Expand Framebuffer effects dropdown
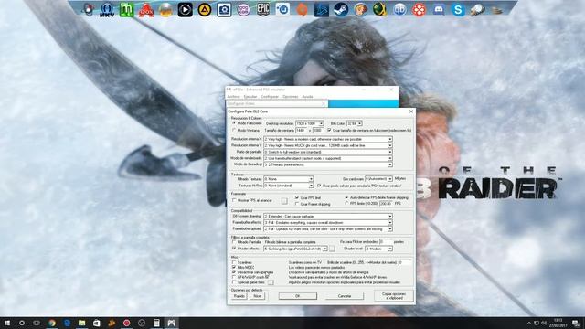Image resolution: width=585 pixels, height=329 pixels. (328, 223)
